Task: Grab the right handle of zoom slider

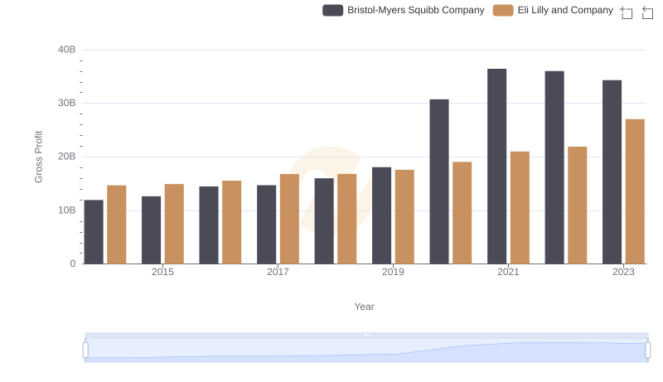Action: [x=648, y=351]
